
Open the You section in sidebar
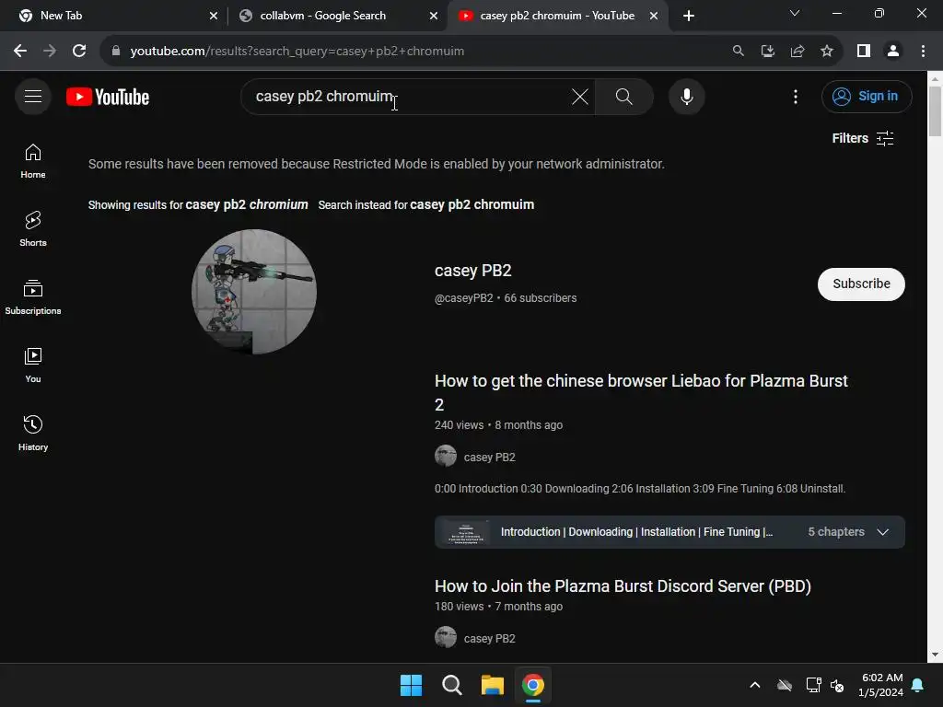click(33, 365)
